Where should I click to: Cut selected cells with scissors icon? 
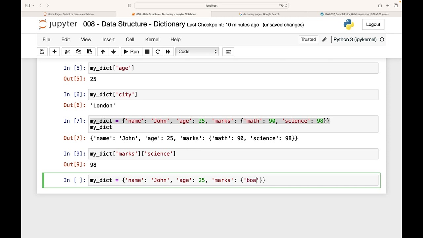click(67, 52)
